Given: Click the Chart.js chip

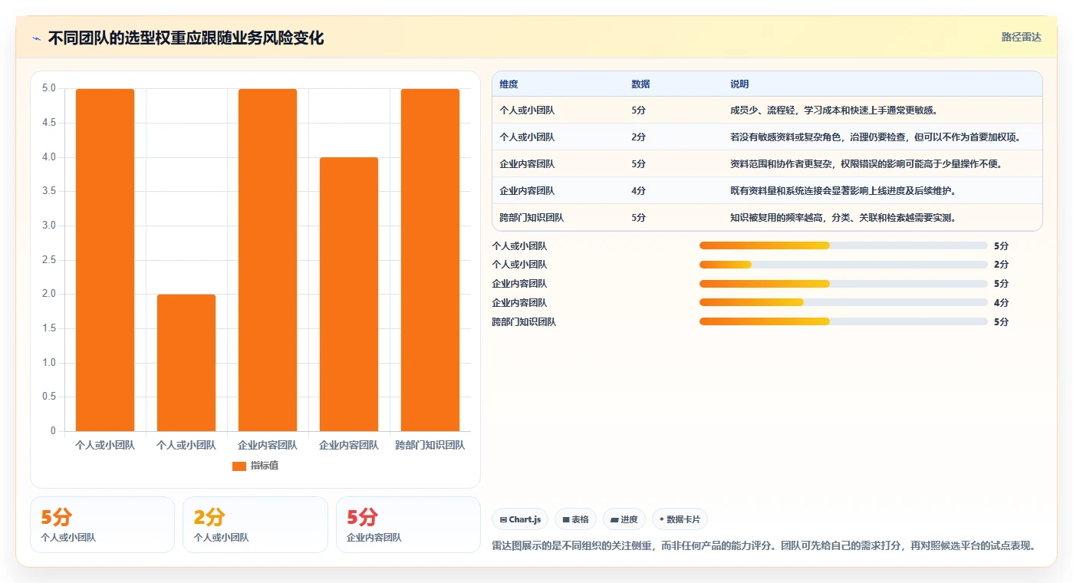Looking at the screenshot, I should [x=520, y=519].
